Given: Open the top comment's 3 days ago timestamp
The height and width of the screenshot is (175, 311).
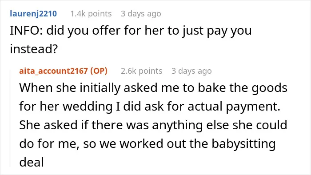Looking at the screenshot, I should pyautogui.click(x=141, y=14).
